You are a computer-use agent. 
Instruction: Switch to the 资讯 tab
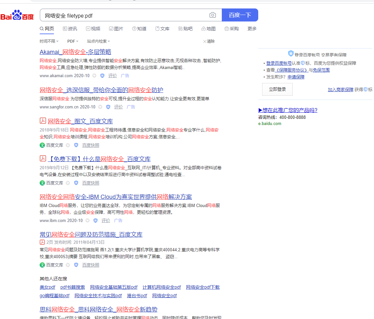[x=70, y=29]
